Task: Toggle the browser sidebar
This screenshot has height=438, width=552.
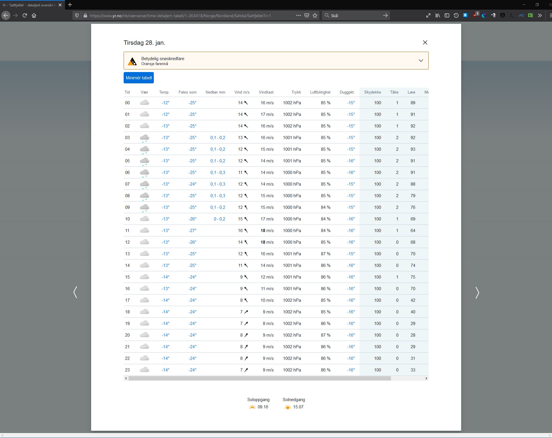Action: coord(447,15)
